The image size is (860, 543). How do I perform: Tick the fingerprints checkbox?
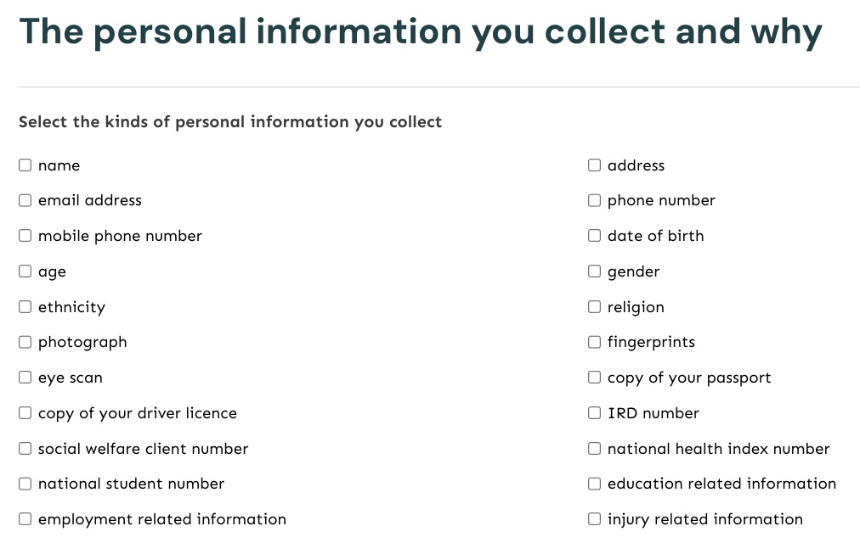click(x=595, y=343)
